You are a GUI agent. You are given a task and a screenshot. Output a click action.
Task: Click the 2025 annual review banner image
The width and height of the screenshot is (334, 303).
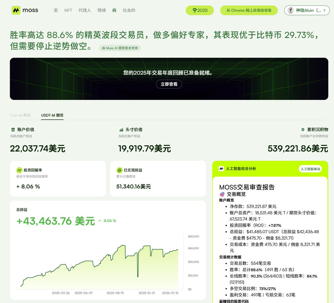(169, 79)
